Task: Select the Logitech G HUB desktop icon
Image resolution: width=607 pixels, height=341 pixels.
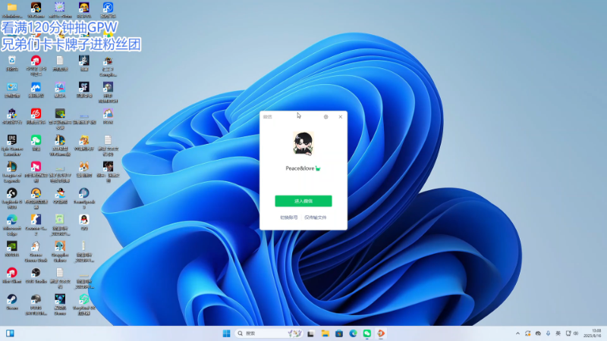Action: pyautogui.click(x=12, y=199)
